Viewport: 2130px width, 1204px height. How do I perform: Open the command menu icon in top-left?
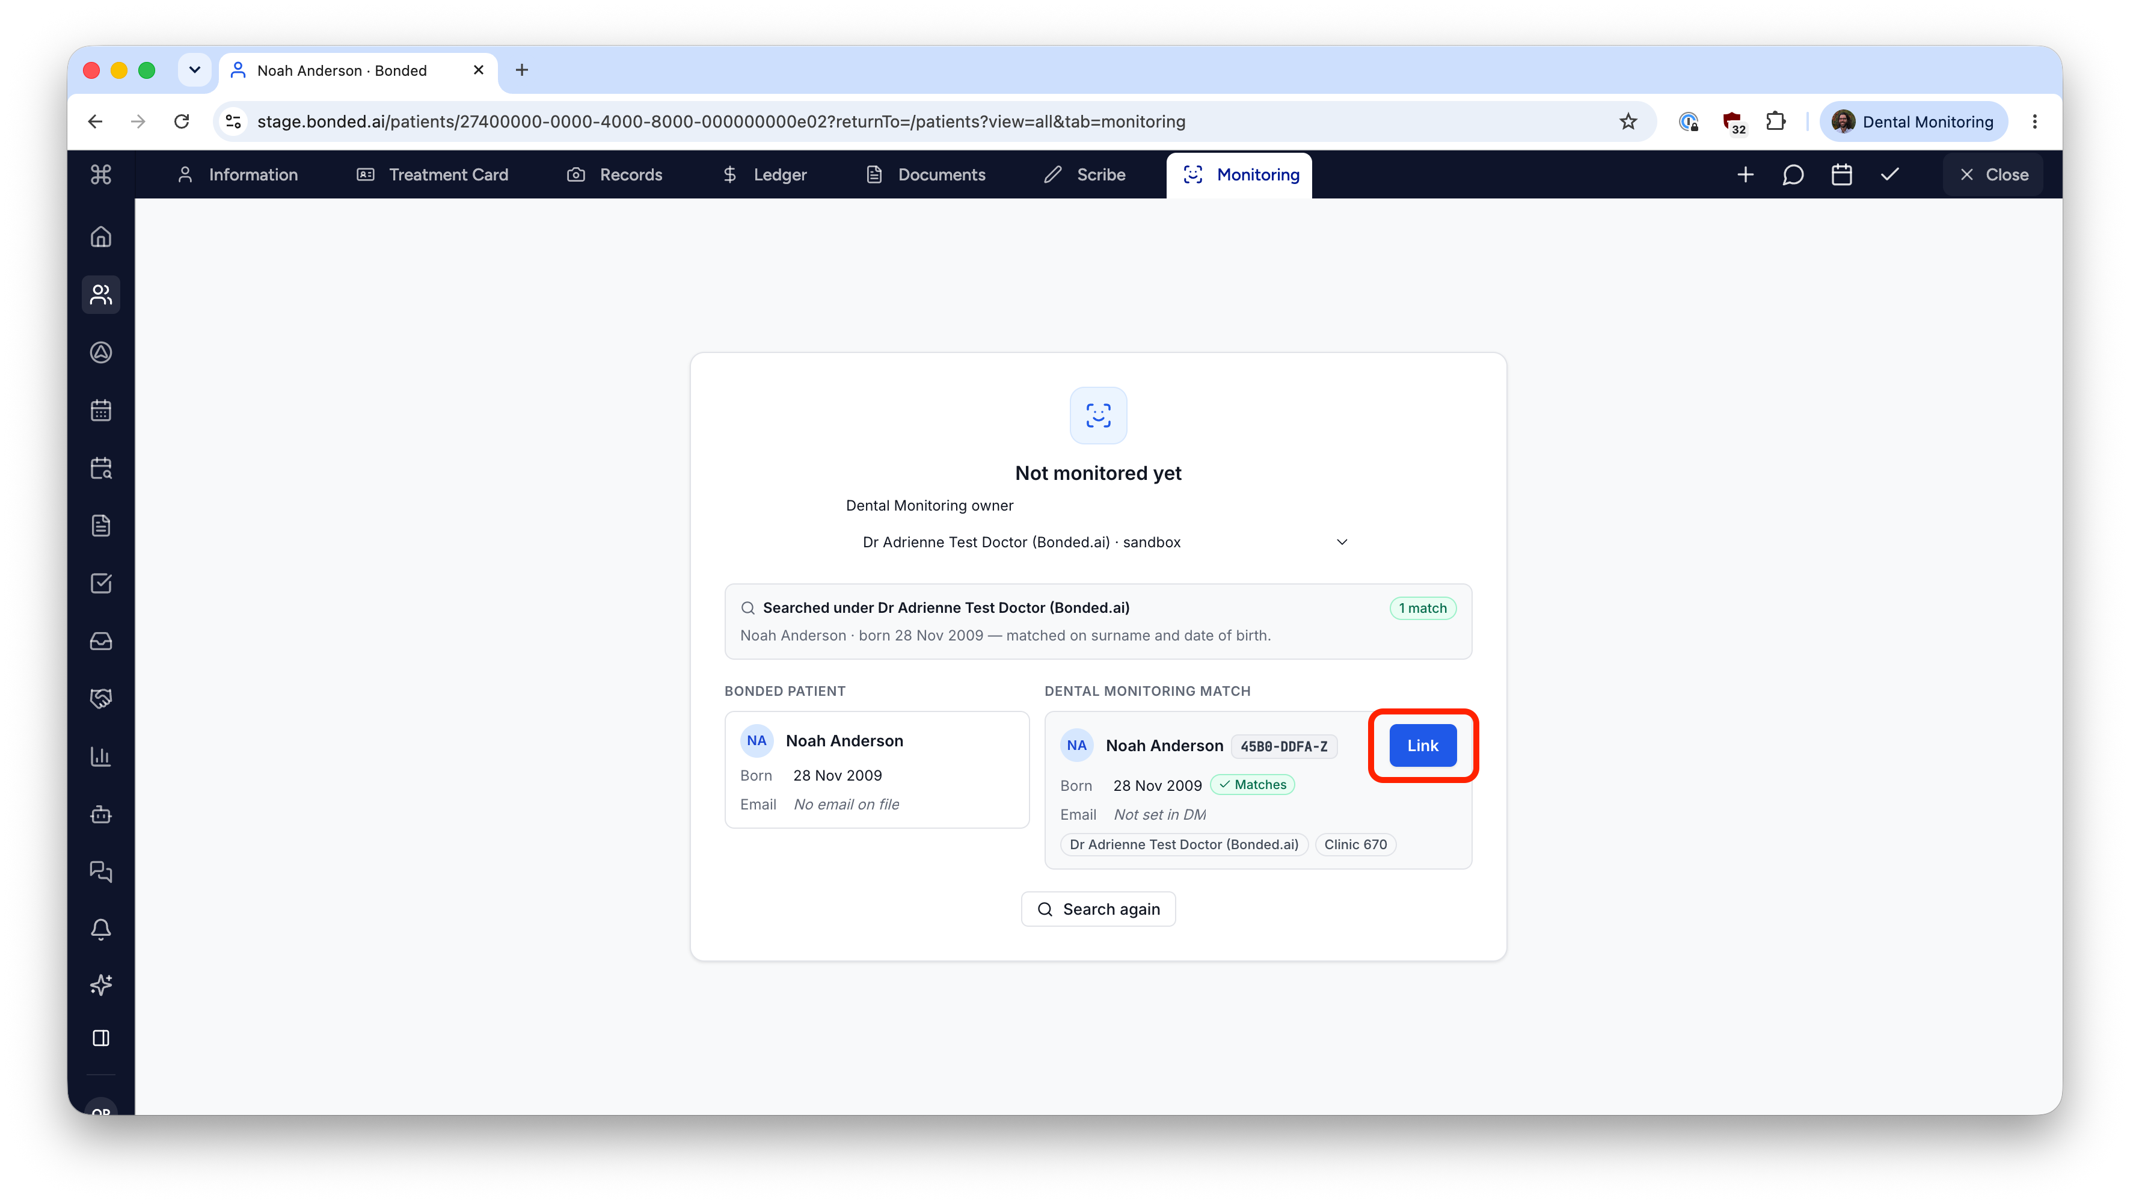pos(101,174)
